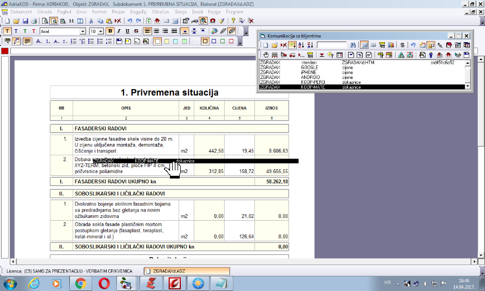485x291 pixels.
Task: Expand the paragraph toolbar overflow options
Action: click(x=240, y=42)
